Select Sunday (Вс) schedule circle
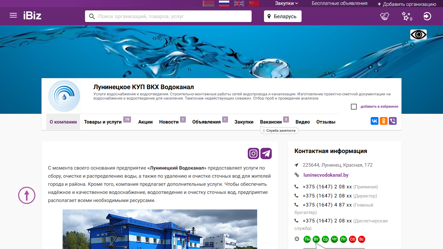Image resolution: width=443 pixels, height=249 pixels. click(x=362, y=239)
